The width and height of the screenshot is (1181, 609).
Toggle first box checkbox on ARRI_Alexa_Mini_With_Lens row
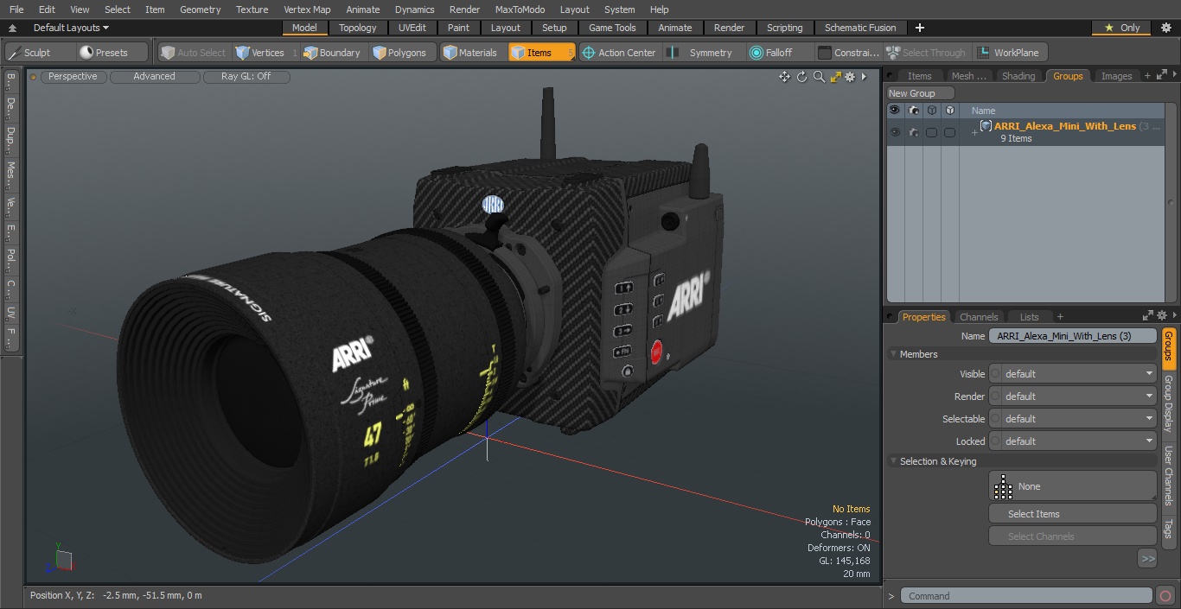(931, 132)
